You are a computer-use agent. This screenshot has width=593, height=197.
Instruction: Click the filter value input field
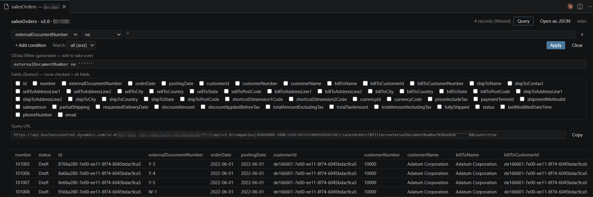coord(350,35)
